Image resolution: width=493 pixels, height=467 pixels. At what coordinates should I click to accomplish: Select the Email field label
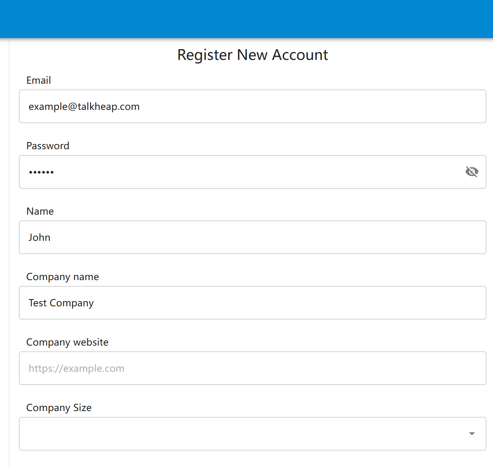tap(39, 80)
